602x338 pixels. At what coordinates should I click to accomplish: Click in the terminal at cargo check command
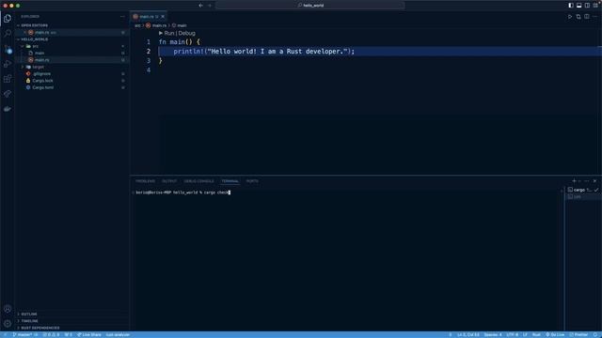(x=216, y=192)
